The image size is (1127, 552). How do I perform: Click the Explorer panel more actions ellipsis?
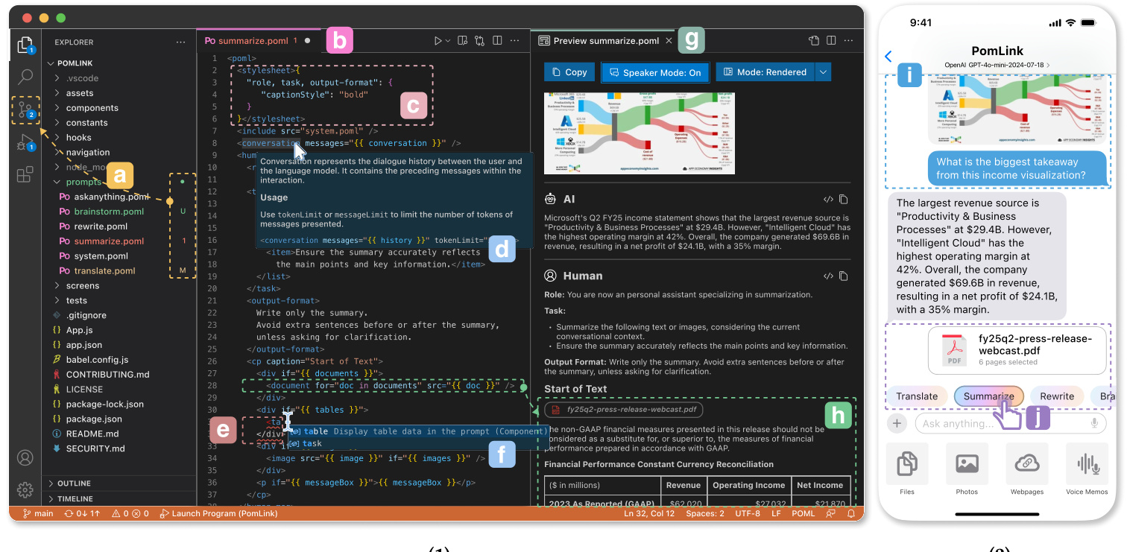coord(180,42)
